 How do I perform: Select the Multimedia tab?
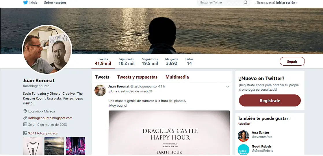177,77
